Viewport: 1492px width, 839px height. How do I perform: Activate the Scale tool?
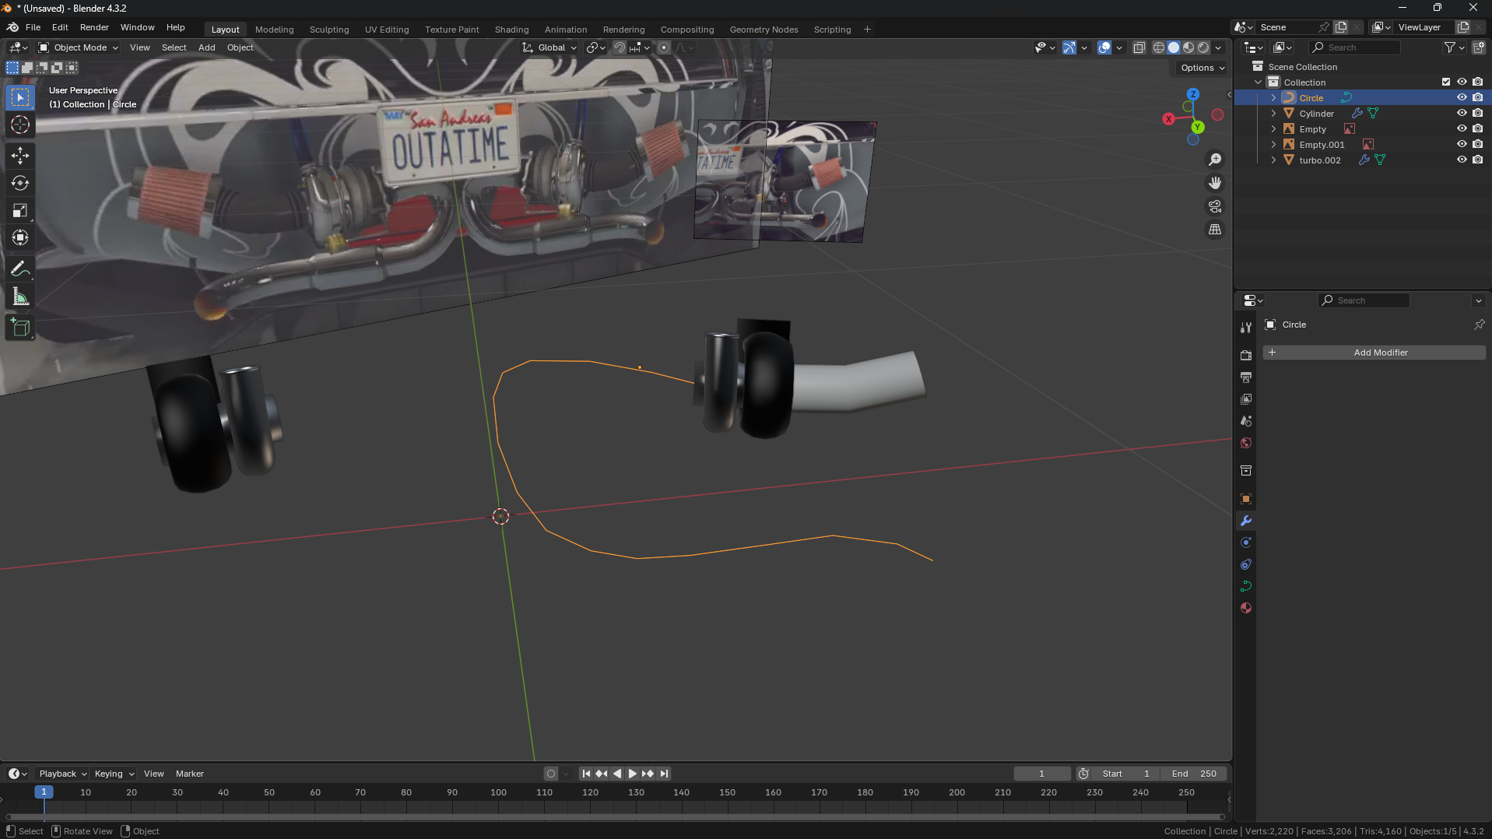pos(20,210)
